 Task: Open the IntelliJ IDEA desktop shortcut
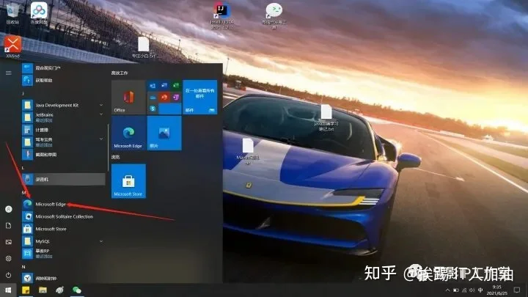click(222, 16)
